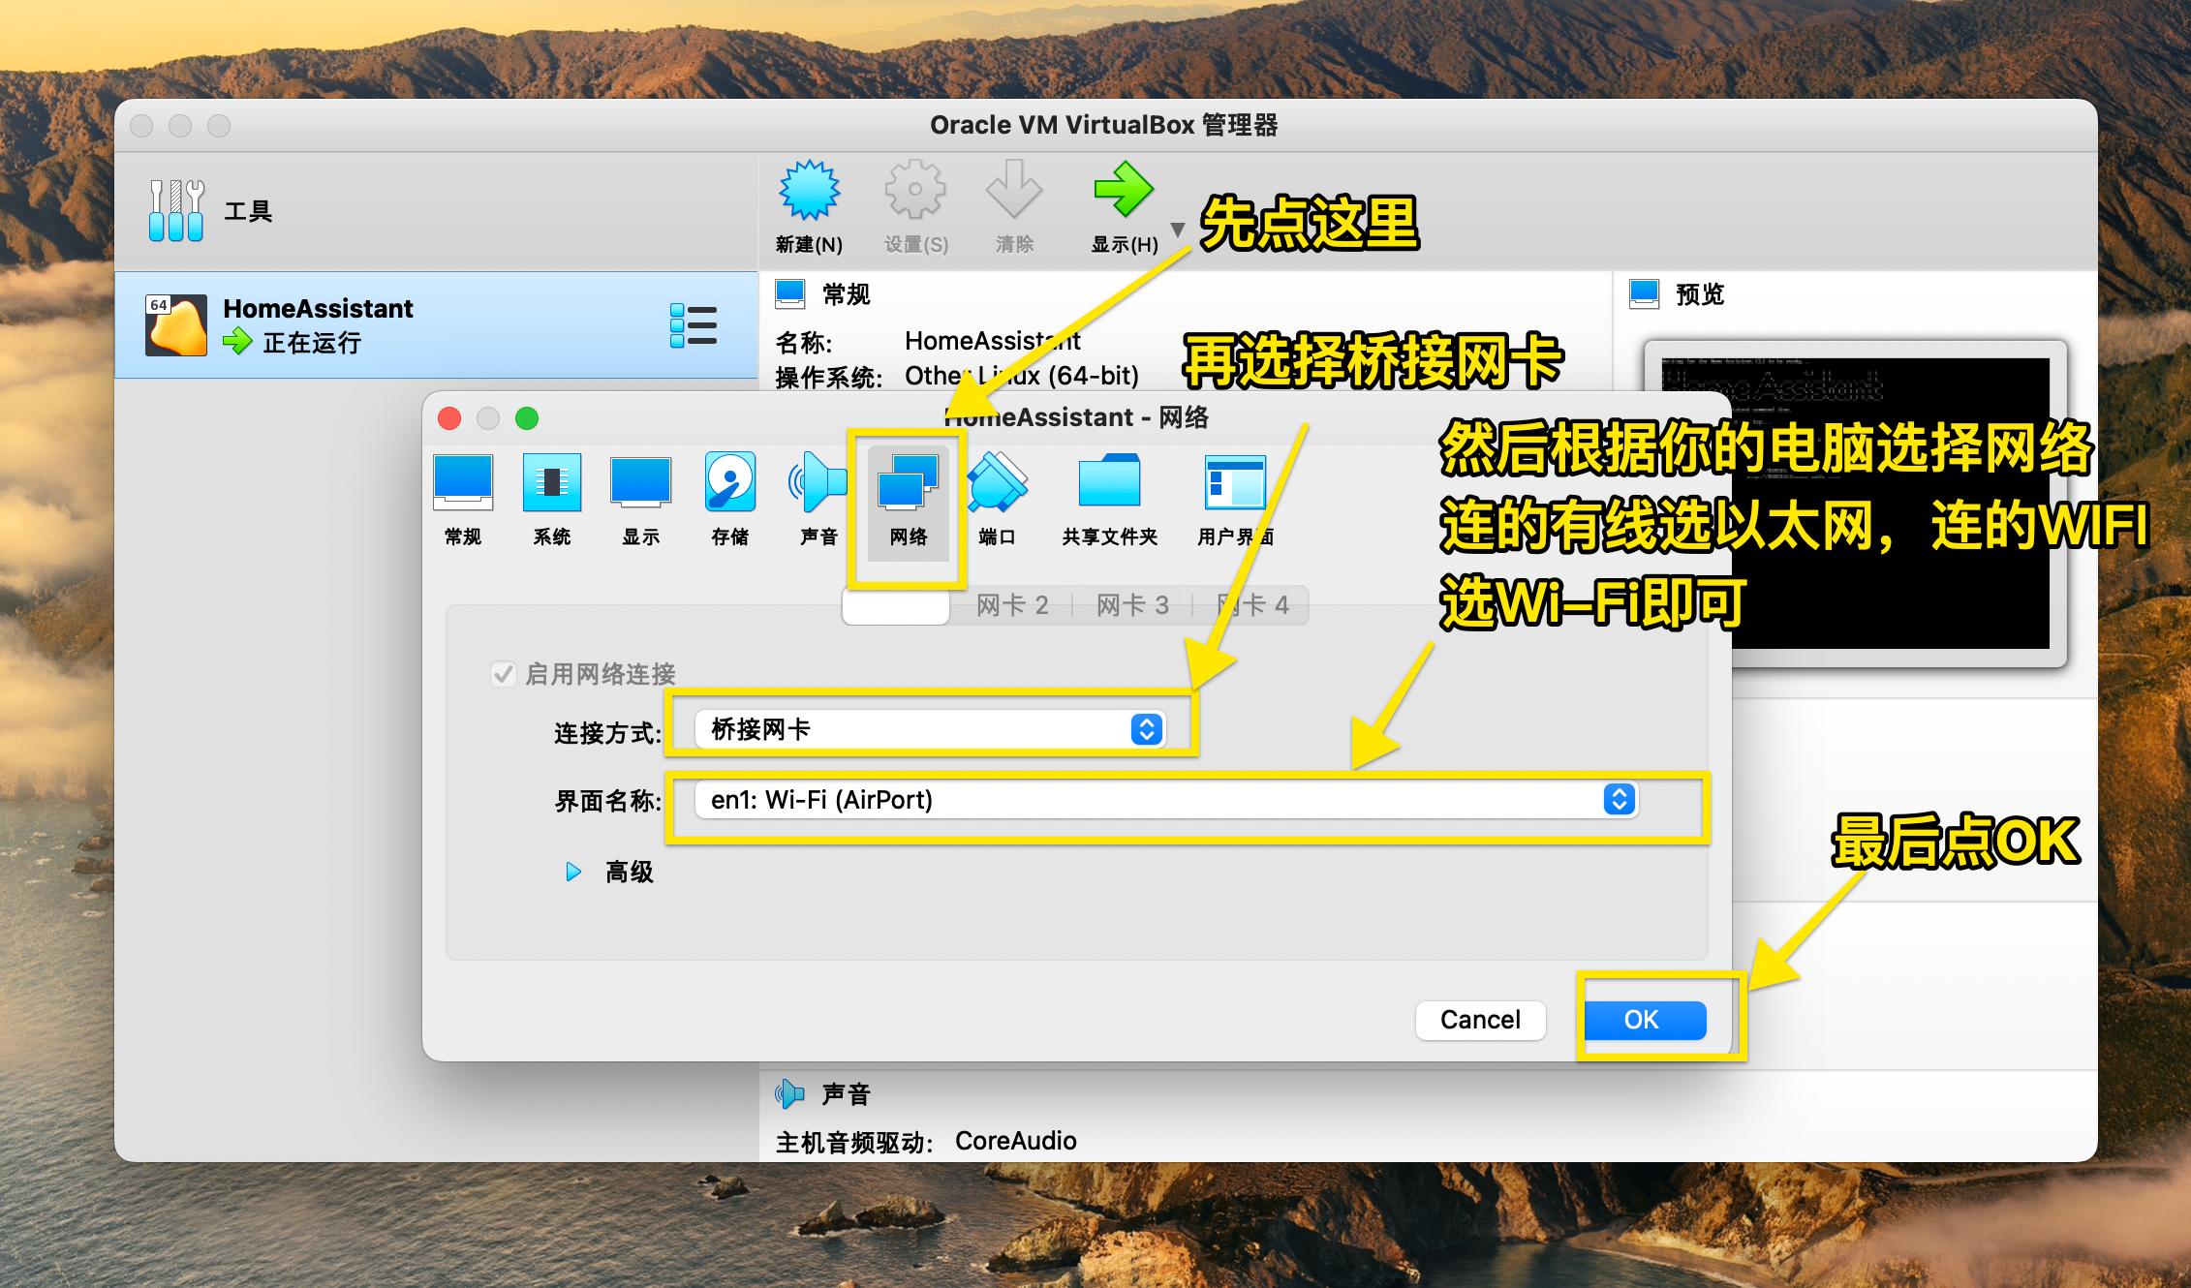Click the Cancel button

(1480, 1019)
